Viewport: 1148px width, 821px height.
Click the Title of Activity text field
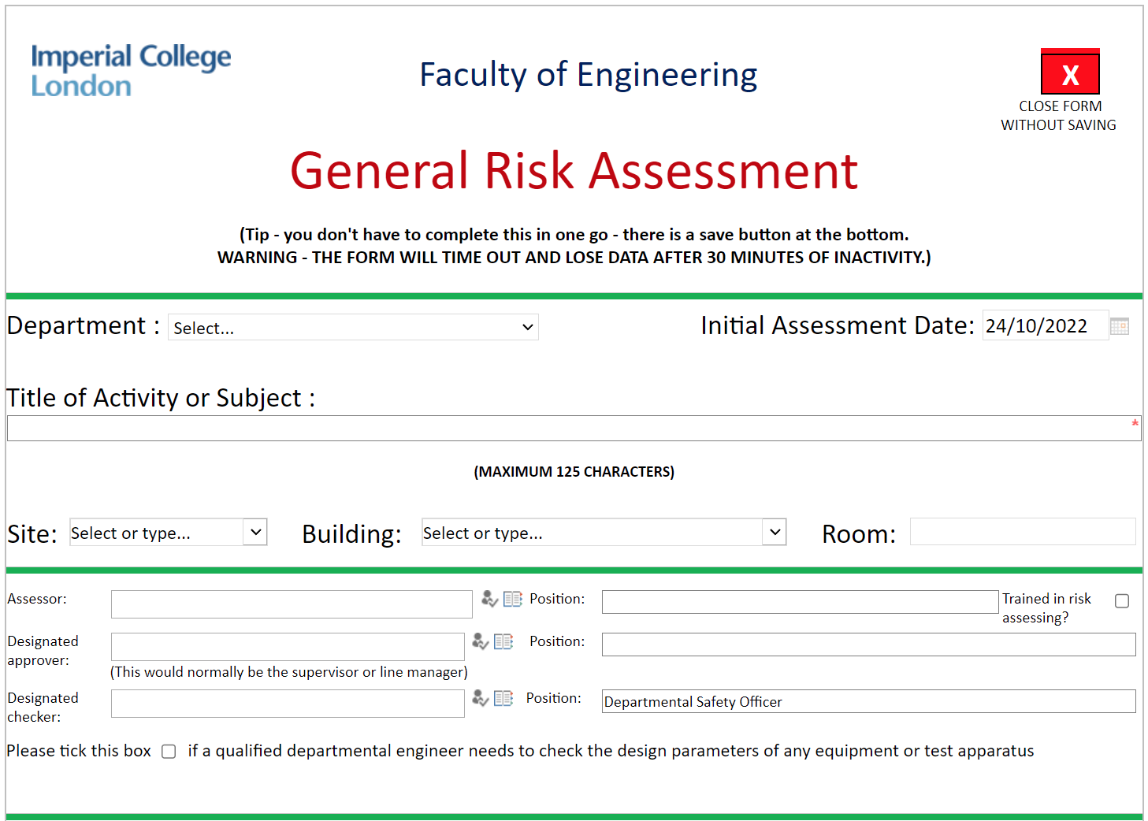pos(574,429)
